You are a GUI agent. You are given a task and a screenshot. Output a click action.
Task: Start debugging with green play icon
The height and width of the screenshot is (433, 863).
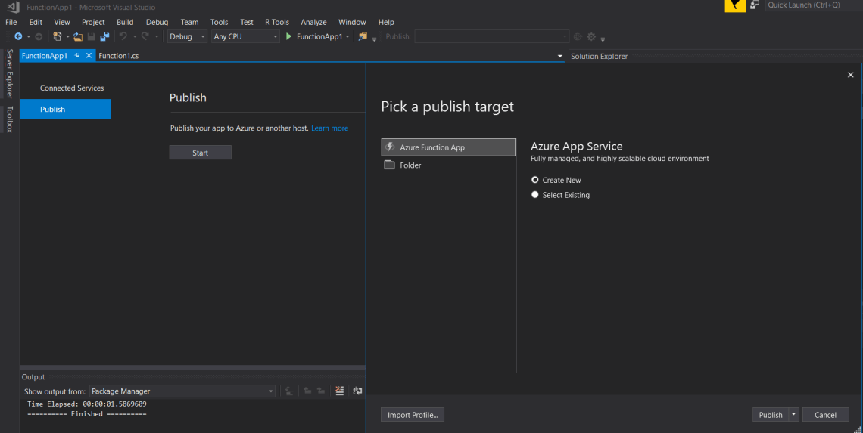[x=288, y=36]
